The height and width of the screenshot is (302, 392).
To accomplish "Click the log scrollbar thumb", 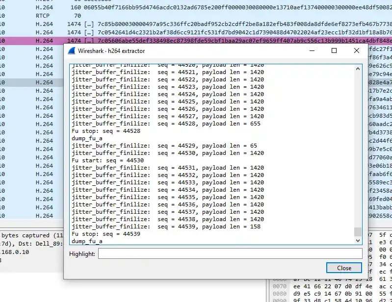I will [358, 231].
